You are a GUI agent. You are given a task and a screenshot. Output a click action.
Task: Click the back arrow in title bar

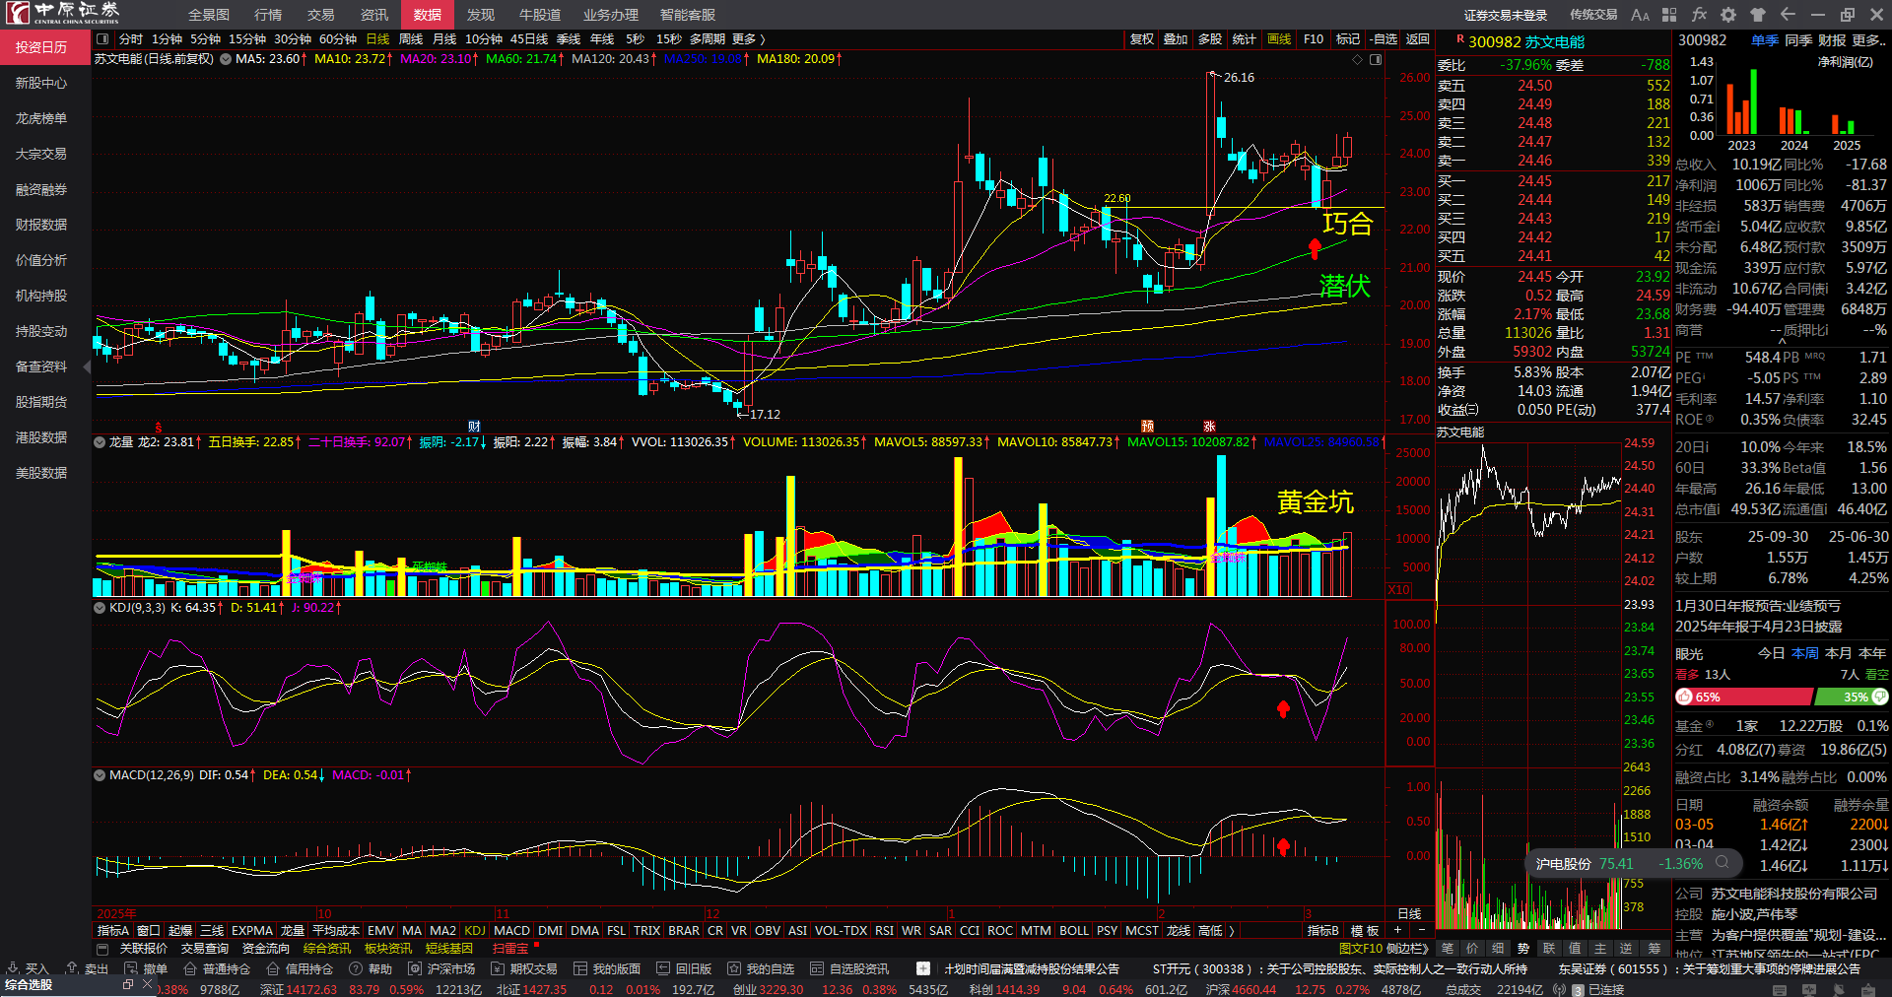point(1788,15)
